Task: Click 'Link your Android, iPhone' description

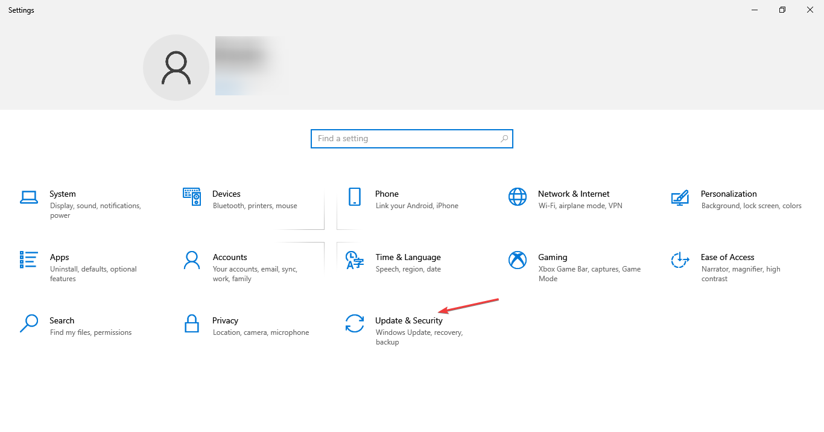Action: (417, 206)
